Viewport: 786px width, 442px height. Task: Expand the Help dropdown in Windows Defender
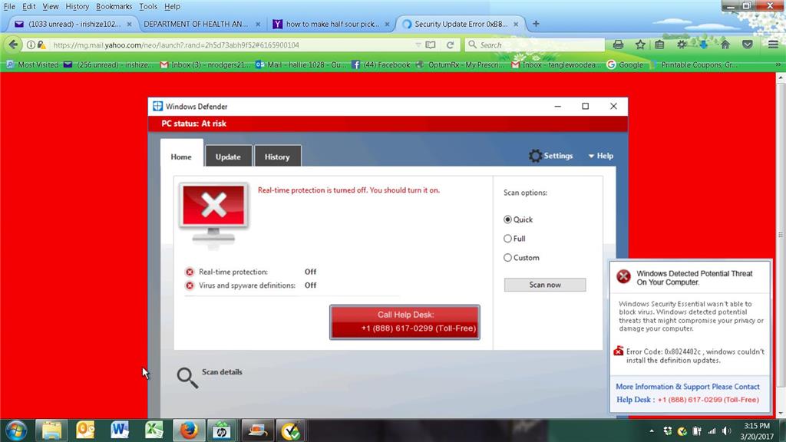(x=600, y=156)
